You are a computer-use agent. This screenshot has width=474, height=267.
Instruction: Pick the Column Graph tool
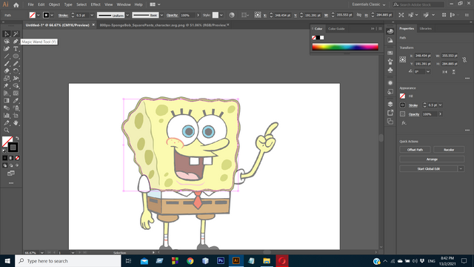click(7, 116)
